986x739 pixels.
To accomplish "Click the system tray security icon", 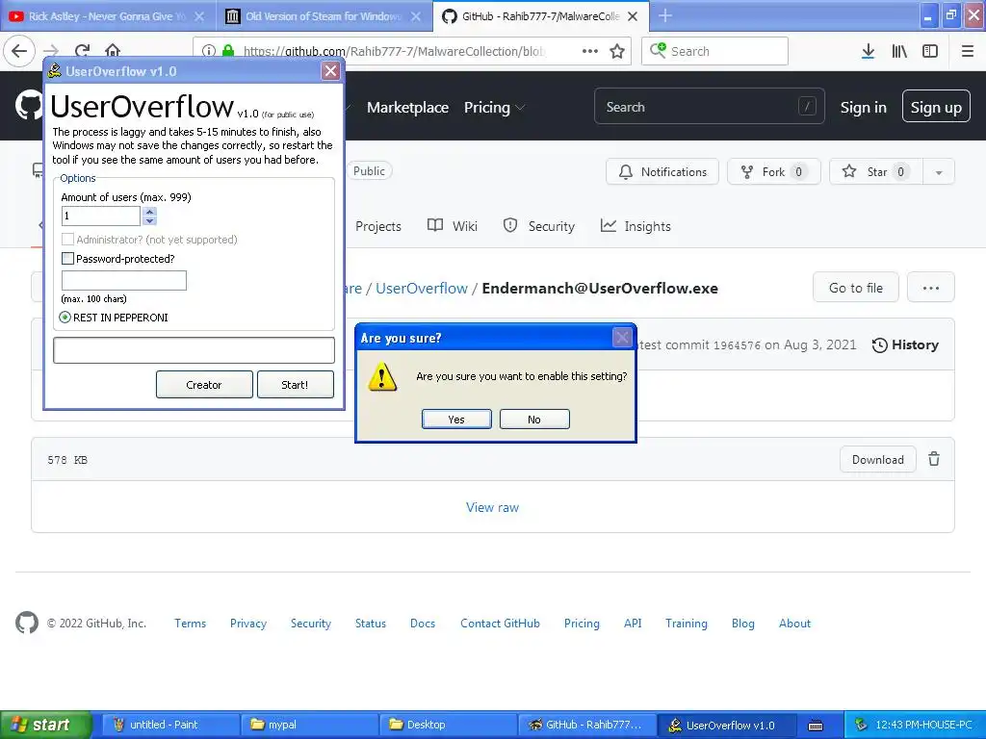I will click(x=861, y=725).
